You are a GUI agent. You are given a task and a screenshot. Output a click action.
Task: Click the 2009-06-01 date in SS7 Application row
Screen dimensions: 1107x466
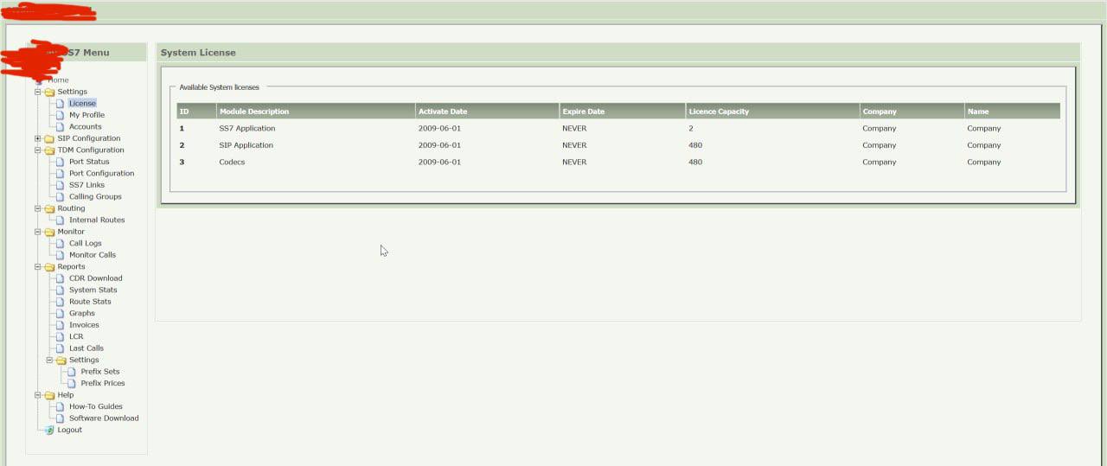tap(439, 129)
